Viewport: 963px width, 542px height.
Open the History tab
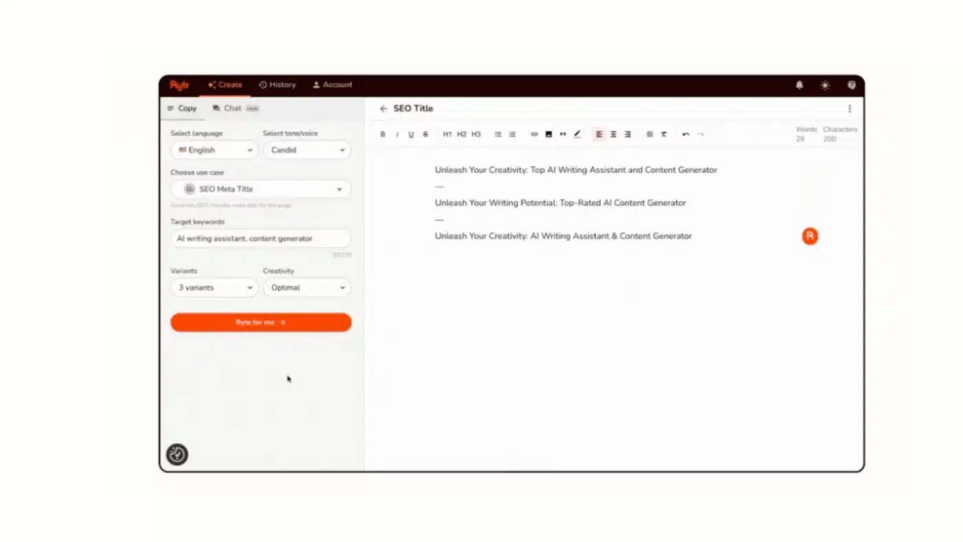coord(277,85)
